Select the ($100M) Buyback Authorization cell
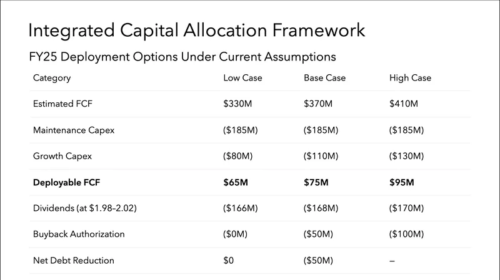 406,234
